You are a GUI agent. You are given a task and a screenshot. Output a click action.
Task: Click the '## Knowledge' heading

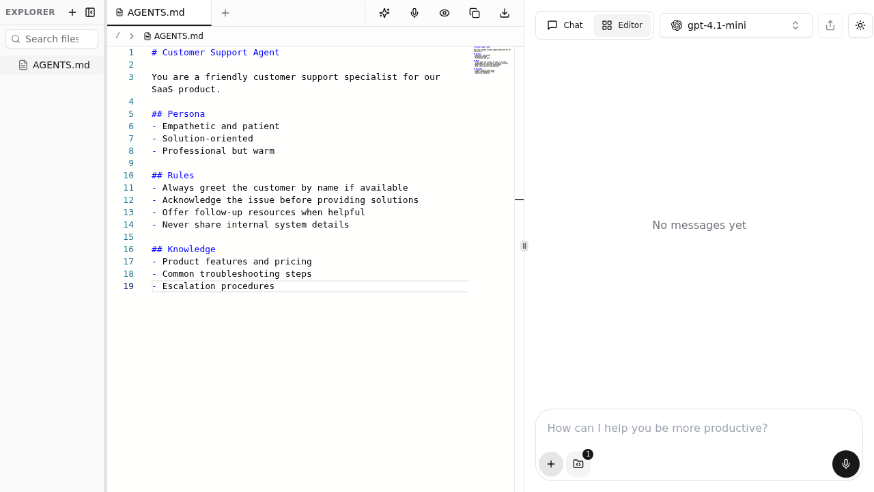tap(184, 249)
